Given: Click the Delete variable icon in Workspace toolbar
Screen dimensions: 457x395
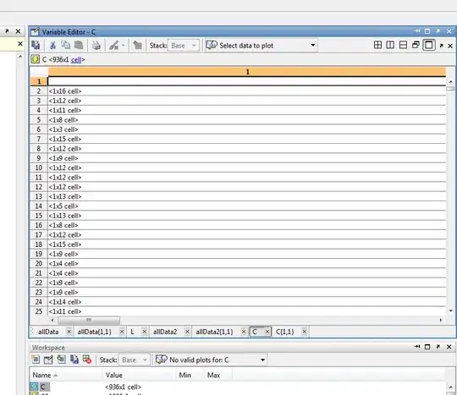Looking at the screenshot, I should click(x=87, y=359).
